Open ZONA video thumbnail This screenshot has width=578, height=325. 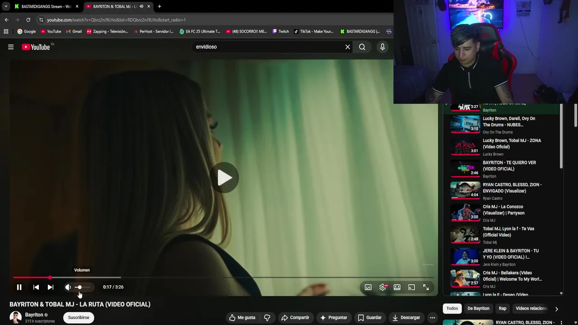point(465,147)
